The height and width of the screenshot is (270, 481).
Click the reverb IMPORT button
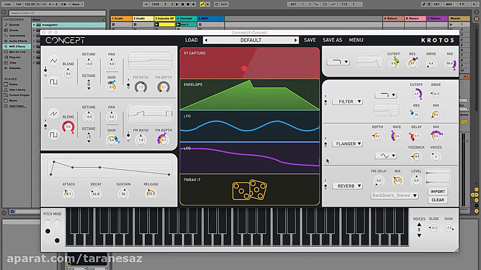[x=438, y=192]
